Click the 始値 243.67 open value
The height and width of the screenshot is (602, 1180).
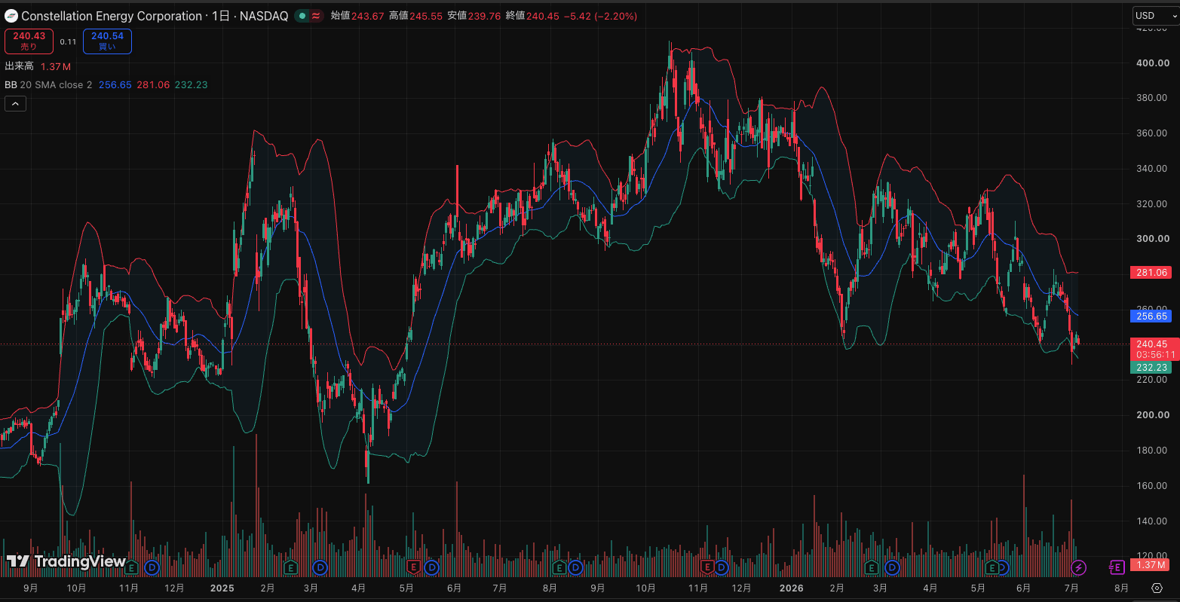pos(357,16)
